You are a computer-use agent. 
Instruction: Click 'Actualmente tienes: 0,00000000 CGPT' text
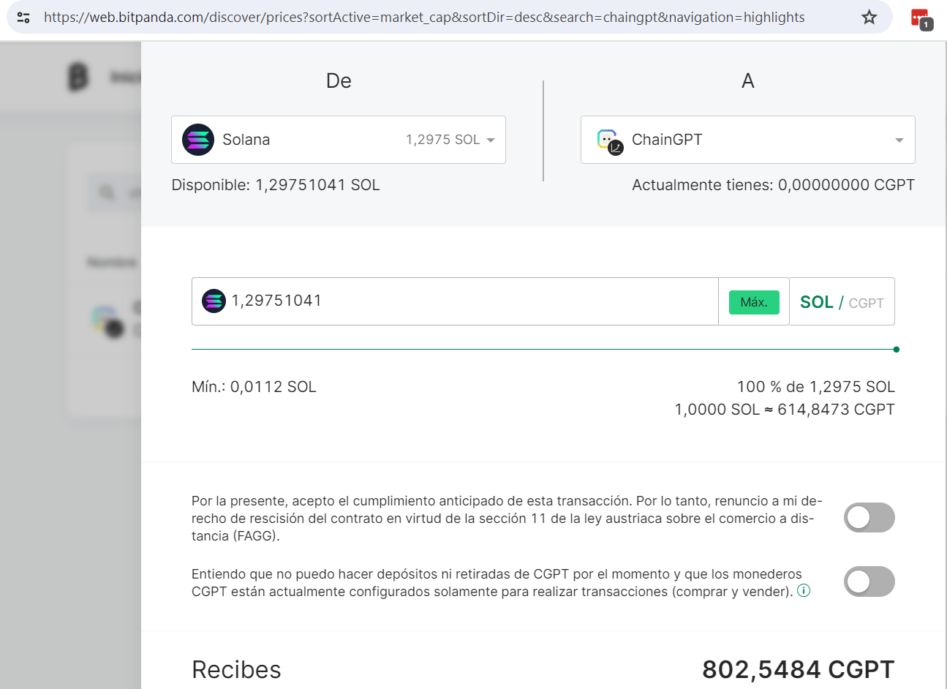click(x=773, y=185)
